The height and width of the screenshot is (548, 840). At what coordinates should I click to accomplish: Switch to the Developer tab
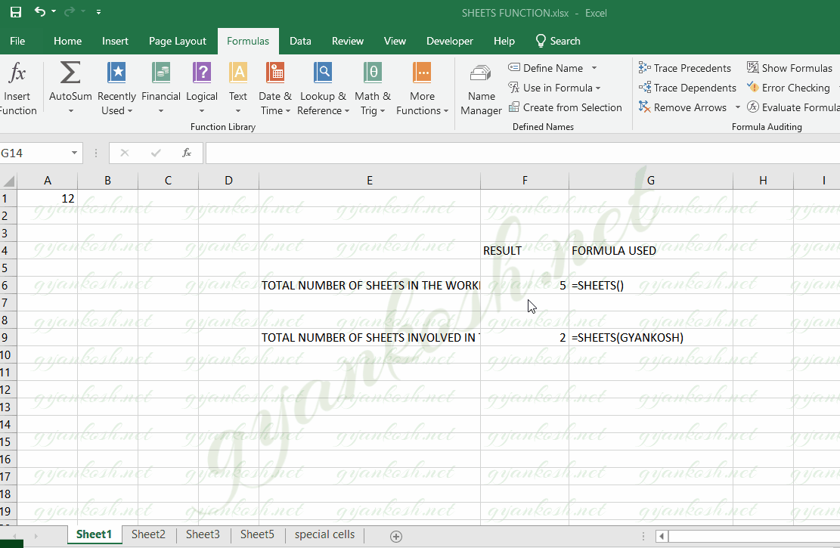click(x=449, y=42)
